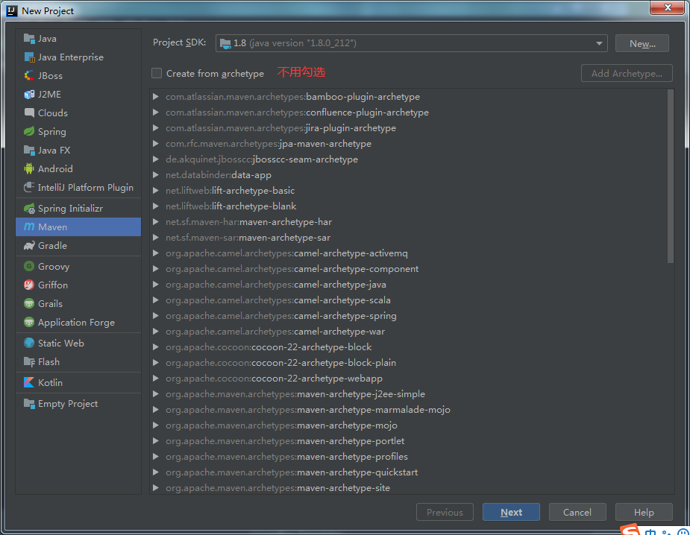Select lift-archetype-blank row
Screen dimensions: 690x535
pyautogui.click(x=409, y=206)
